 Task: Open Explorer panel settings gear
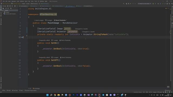pyautogui.click(x=15, y=6)
